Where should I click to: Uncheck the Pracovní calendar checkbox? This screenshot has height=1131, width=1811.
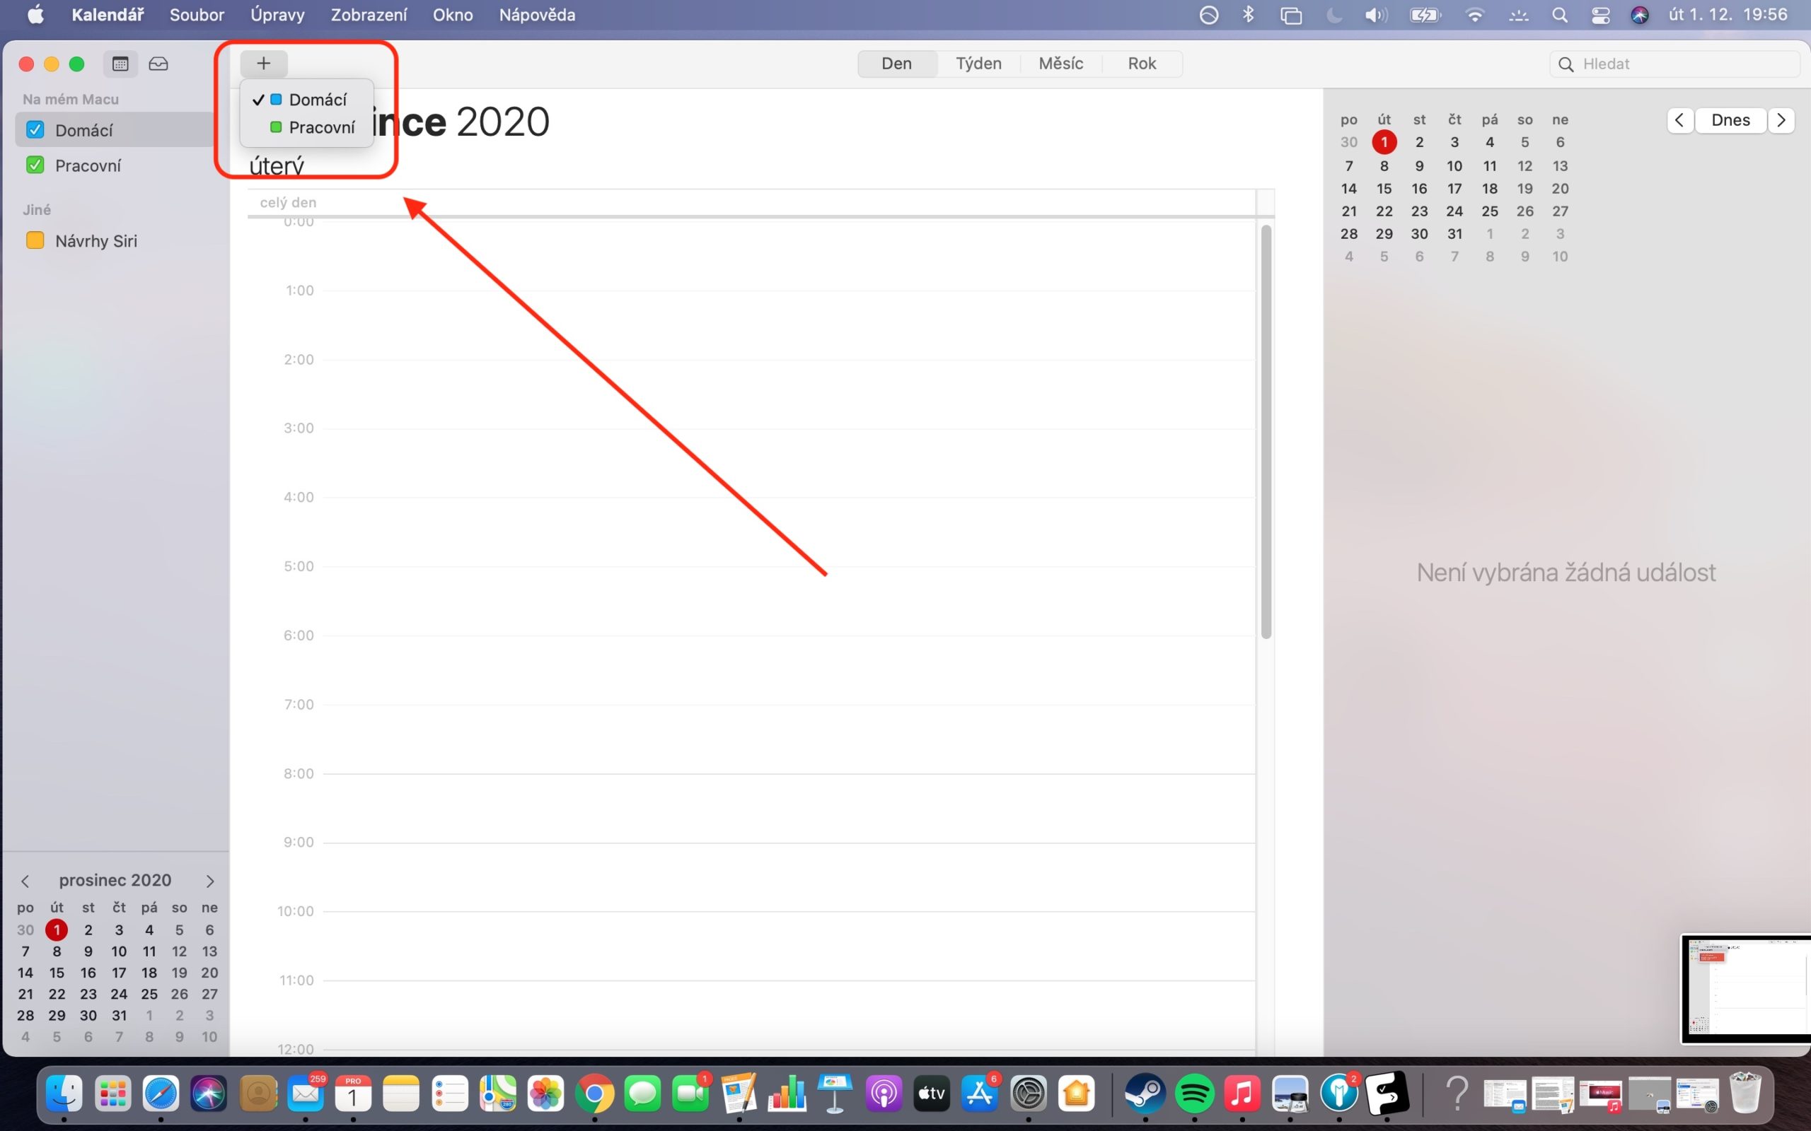35,165
